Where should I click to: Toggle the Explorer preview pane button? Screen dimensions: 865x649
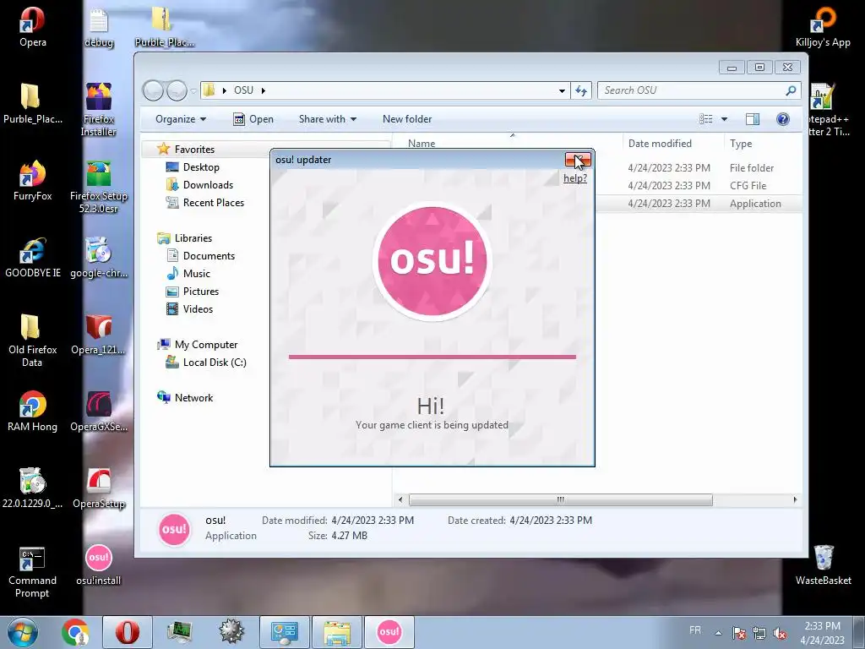pos(753,119)
